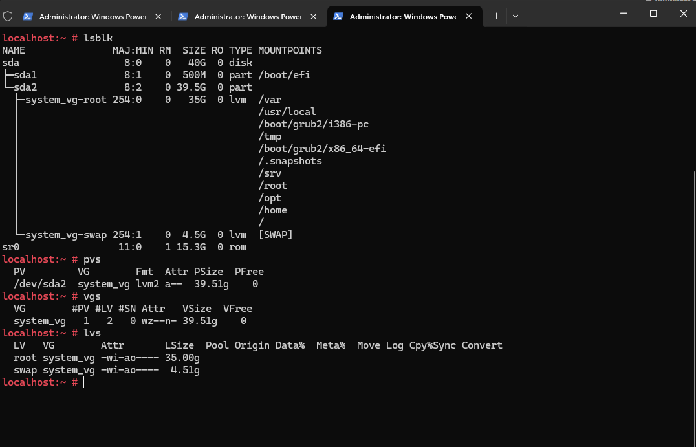Click the Data% column header
The image size is (696, 447).
pos(290,345)
